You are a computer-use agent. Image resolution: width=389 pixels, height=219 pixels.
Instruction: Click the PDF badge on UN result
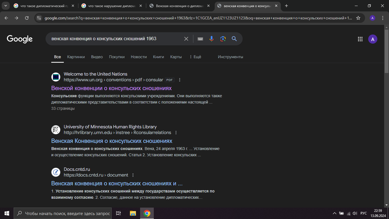170,80
